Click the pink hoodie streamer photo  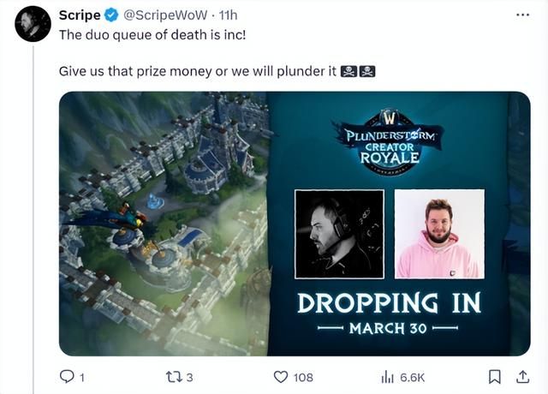[x=439, y=234]
